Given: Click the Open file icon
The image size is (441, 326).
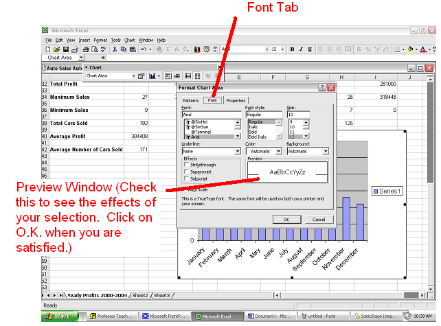Looking at the screenshot, I should (57, 49).
